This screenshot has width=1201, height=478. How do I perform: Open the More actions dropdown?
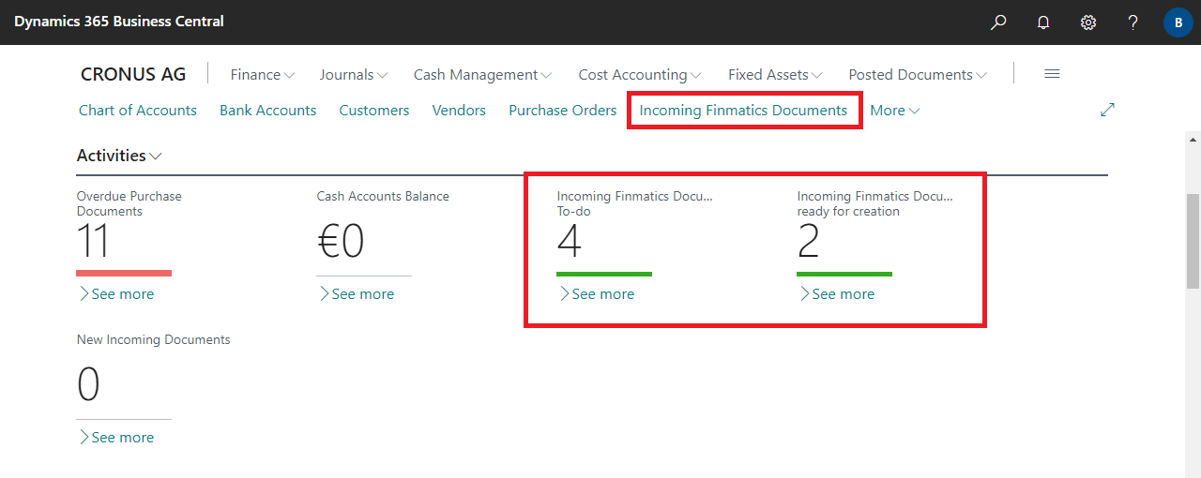tap(894, 111)
